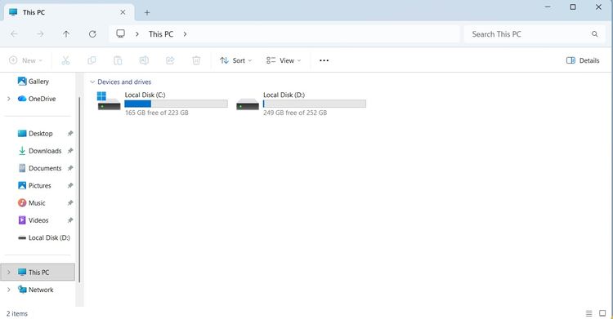613x319 pixels.
Task: Open the See more ellipsis menu
Action: [324, 60]
